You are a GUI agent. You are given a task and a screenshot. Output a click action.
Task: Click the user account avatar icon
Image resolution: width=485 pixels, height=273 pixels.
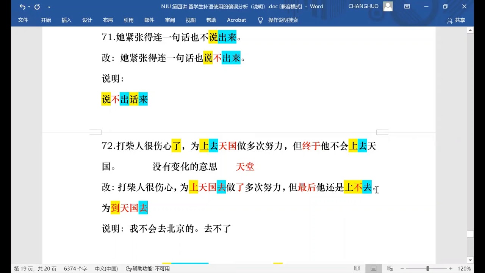tap(388, 6)
